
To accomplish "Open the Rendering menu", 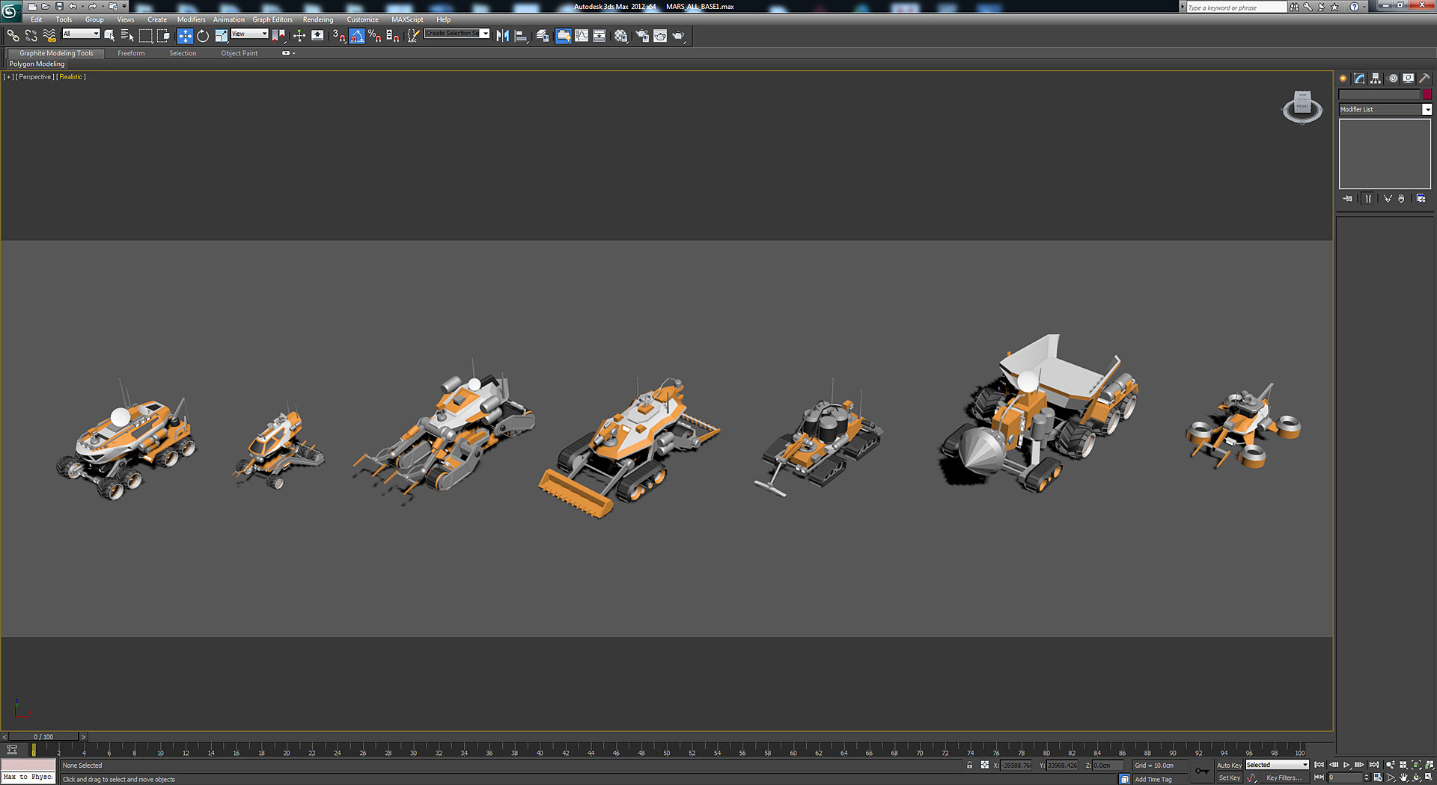I will (317, 19).
